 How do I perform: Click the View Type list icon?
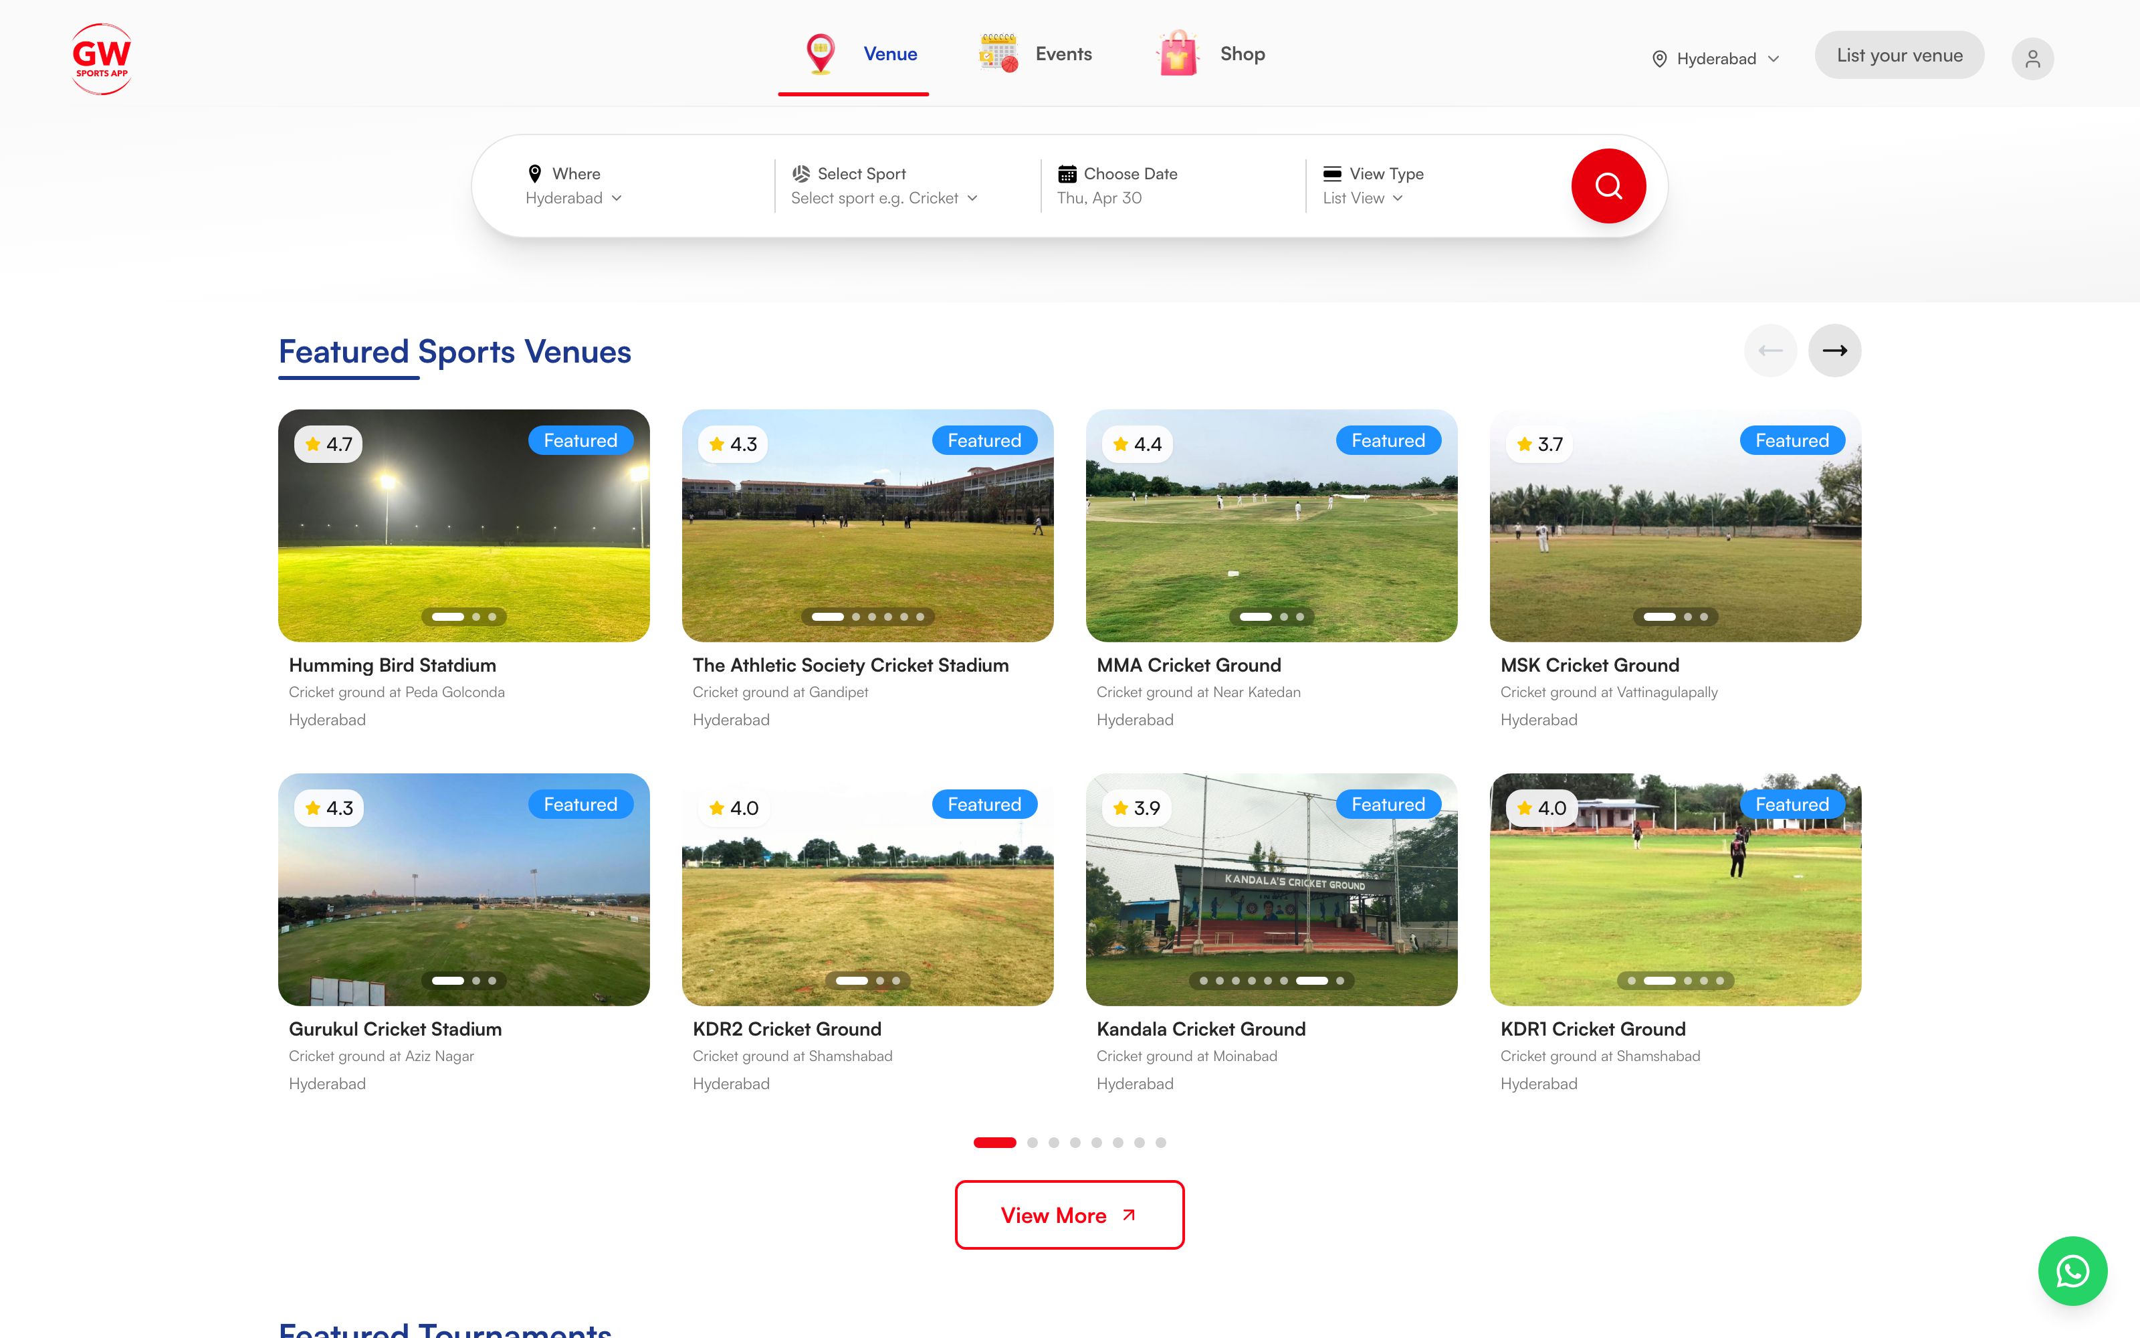(1331, 173)
